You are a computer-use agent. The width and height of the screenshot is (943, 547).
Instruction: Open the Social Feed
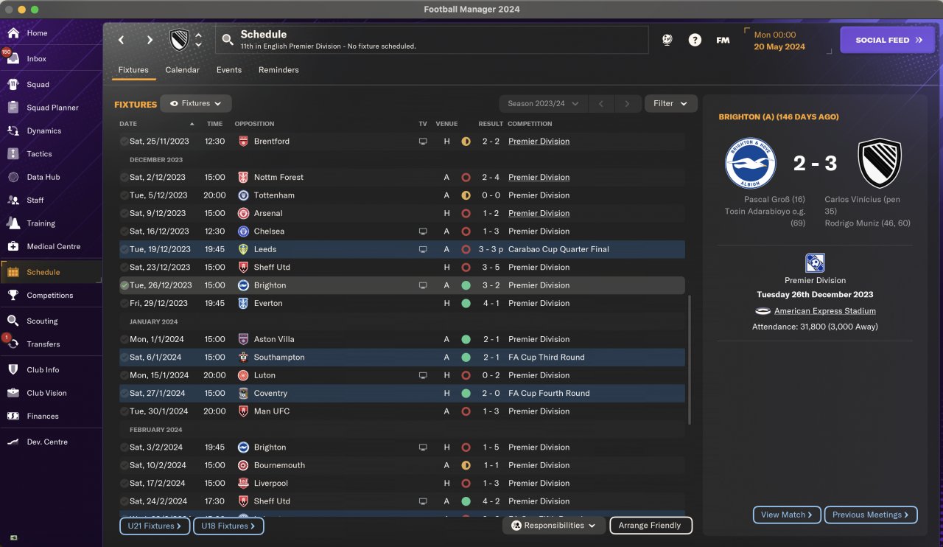[888, 40]
